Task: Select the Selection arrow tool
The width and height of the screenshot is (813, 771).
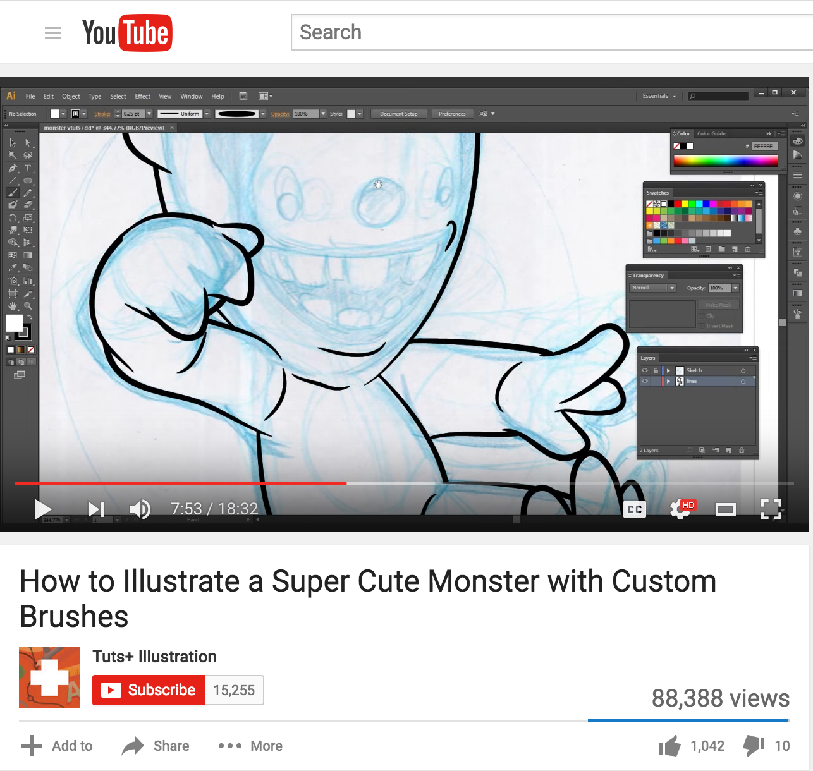Action: (x=13, y=143)
